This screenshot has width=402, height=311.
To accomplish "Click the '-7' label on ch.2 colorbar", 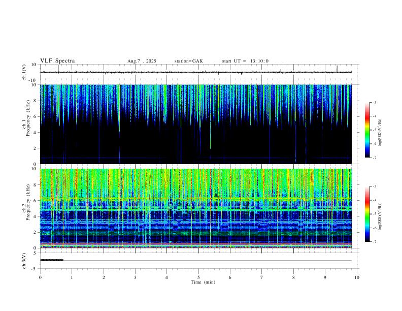I will 374,241.
